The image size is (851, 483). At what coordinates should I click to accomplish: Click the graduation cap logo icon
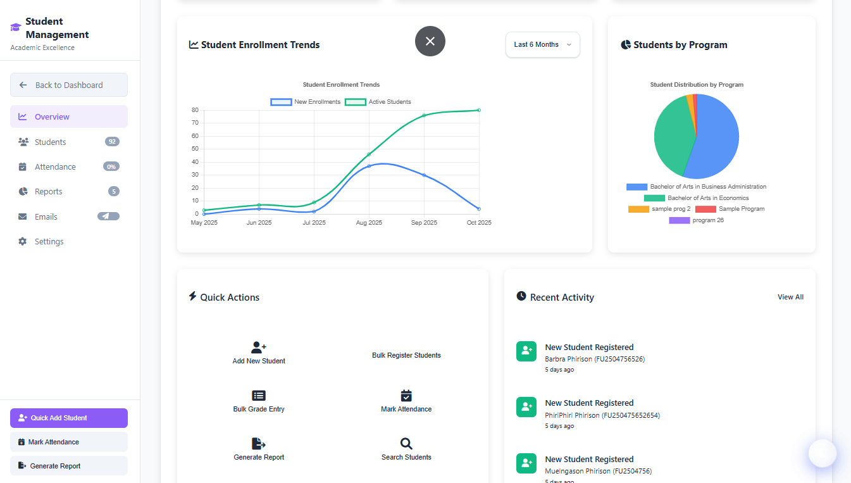coord(16,28)
